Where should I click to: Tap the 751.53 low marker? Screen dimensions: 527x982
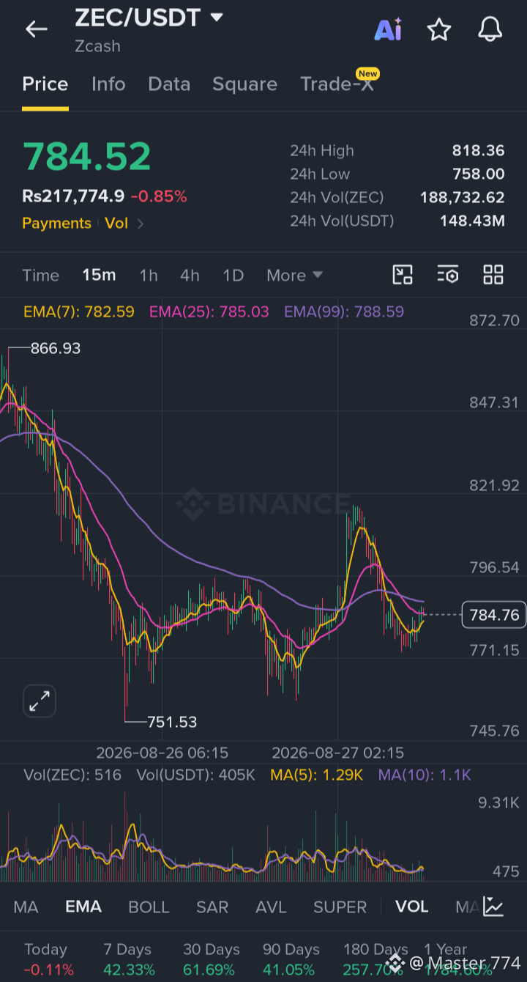click(x=172, y=722)
